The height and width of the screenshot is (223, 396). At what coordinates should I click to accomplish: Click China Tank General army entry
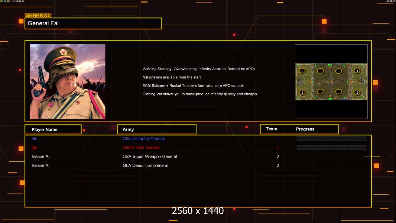[142, 148]
